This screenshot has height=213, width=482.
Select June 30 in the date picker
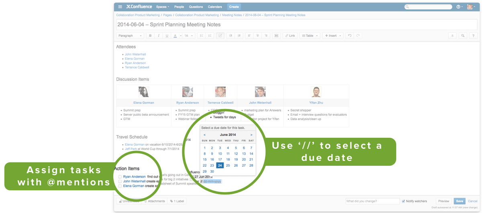(212, 171)
